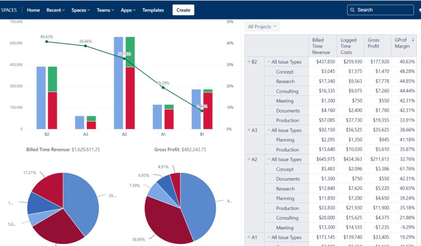The height and width of the screenshot is (246, 421).
Task: Select A2 Research gross profit $5,220
Action: click(x=377, y=188)
